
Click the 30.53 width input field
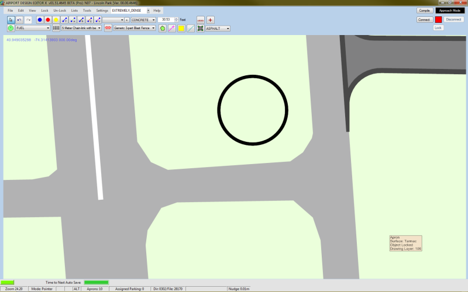[166, 20]
